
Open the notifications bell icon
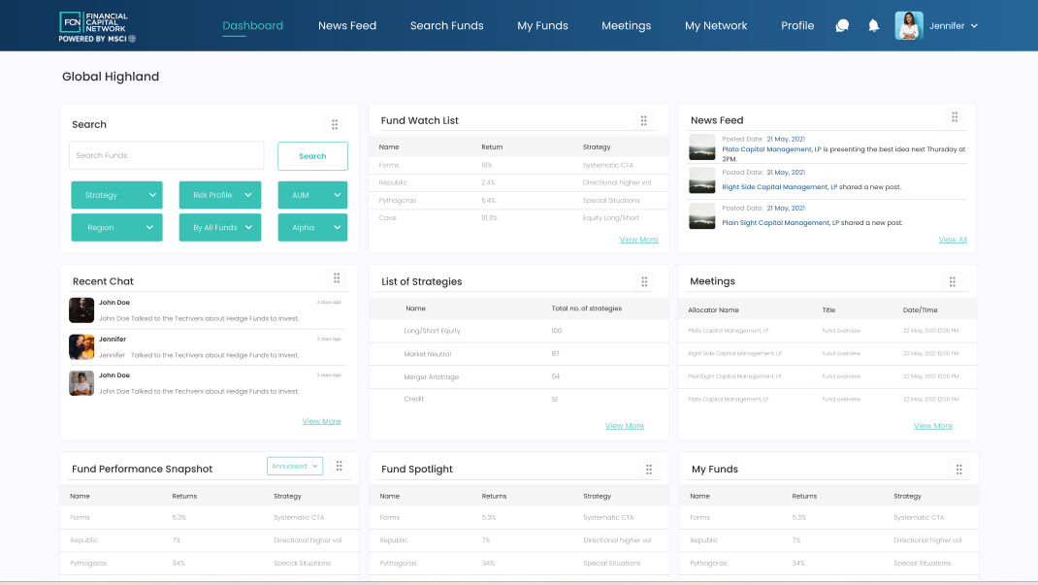coord(873,26)
